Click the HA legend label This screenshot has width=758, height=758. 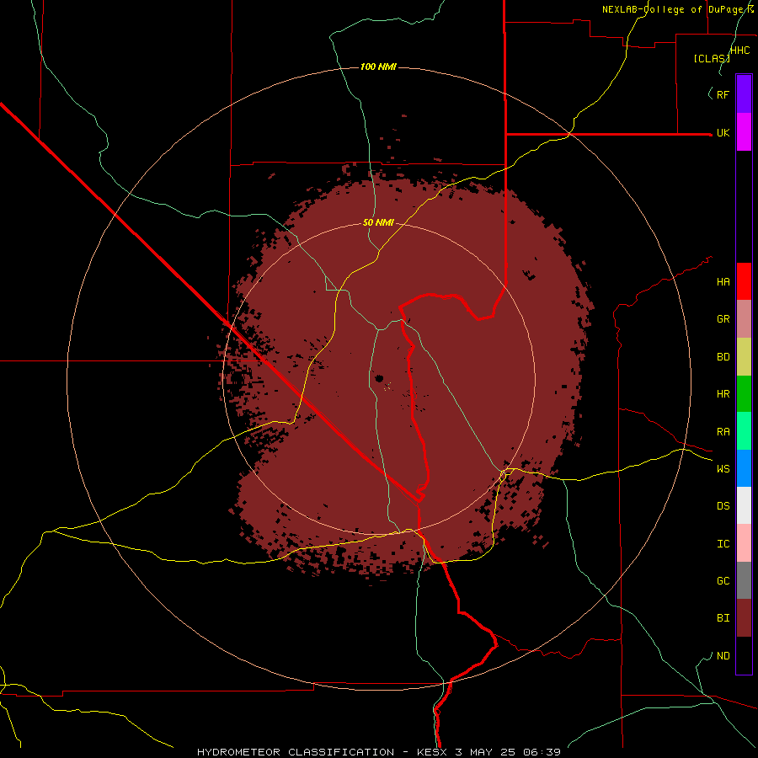click(x=723, y=282)
